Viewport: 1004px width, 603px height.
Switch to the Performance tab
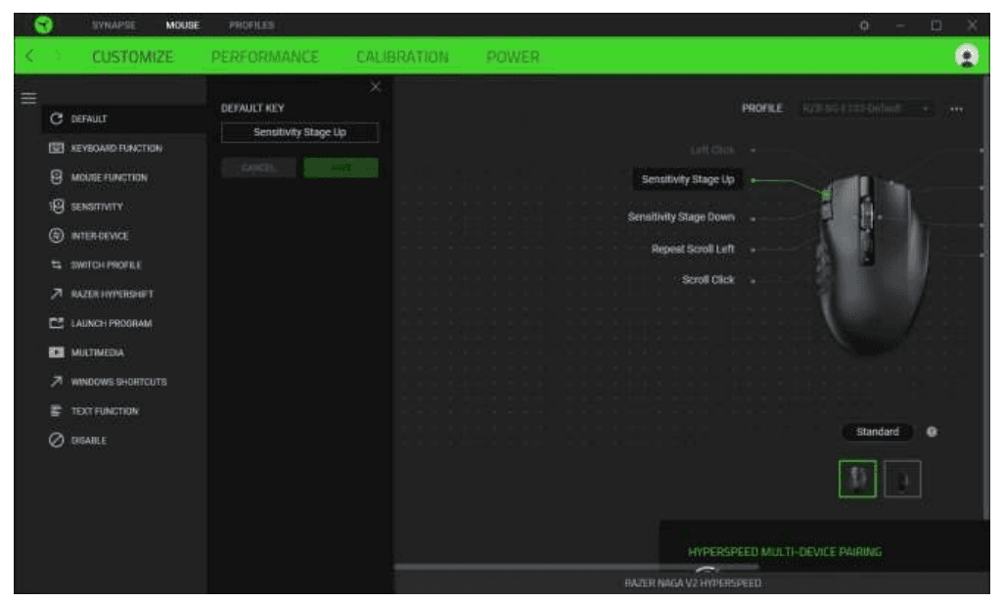tap(264, 58)
